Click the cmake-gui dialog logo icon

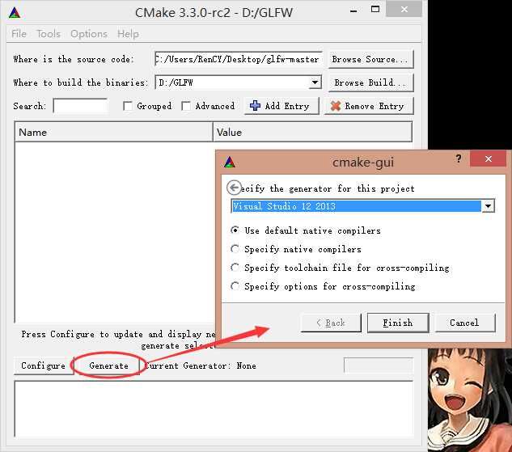tap(230, 162)
